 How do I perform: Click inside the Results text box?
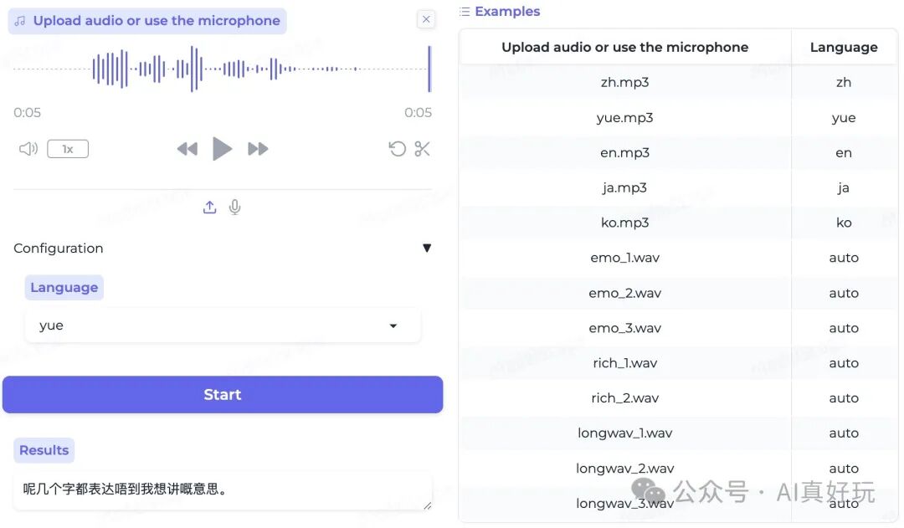click(x=223, y=490)
